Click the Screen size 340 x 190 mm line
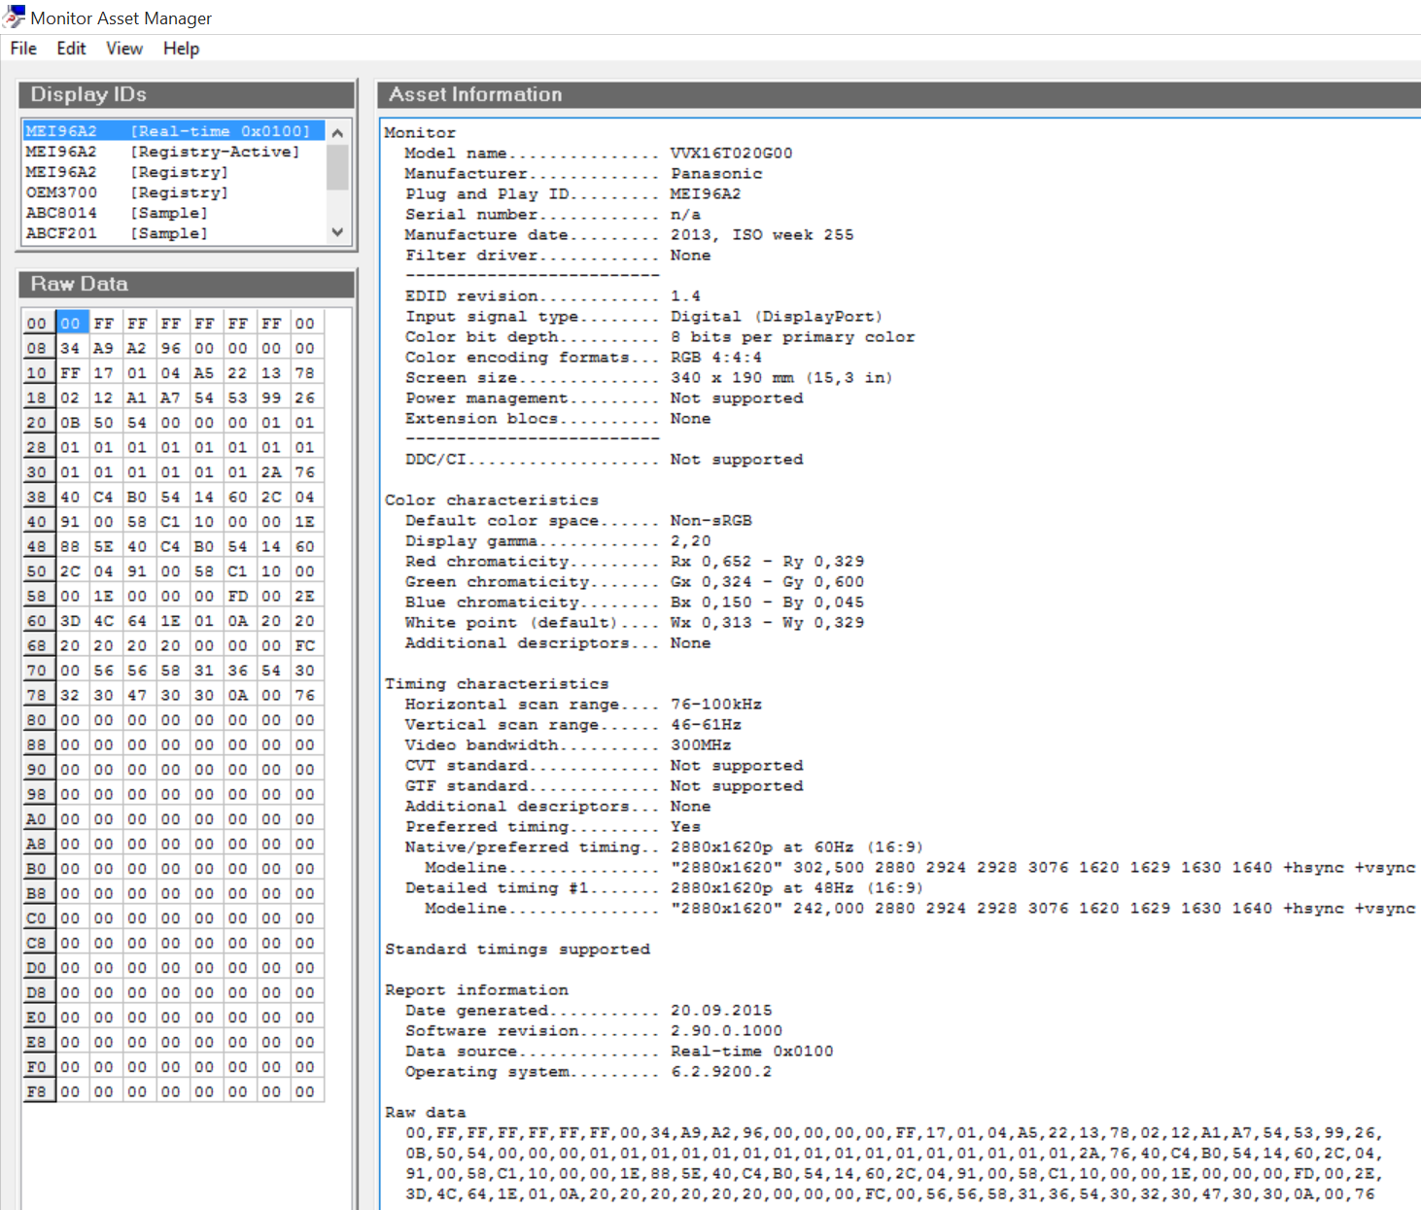This screenshot has width=1421, height=1210. coord(649,377)
